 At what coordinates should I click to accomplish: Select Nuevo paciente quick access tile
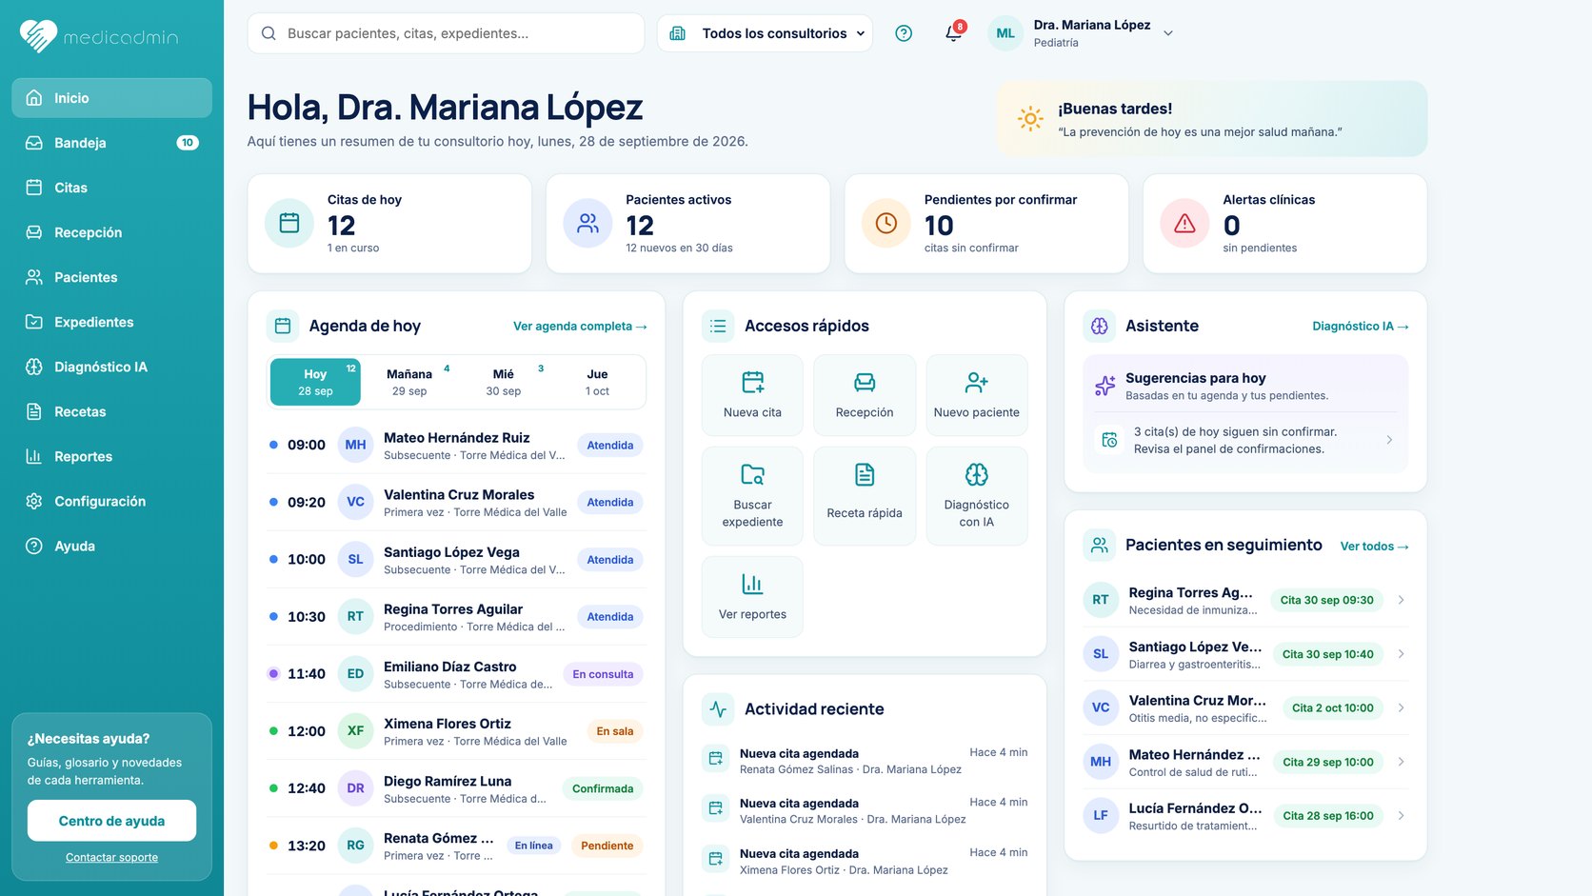(976, 395)
